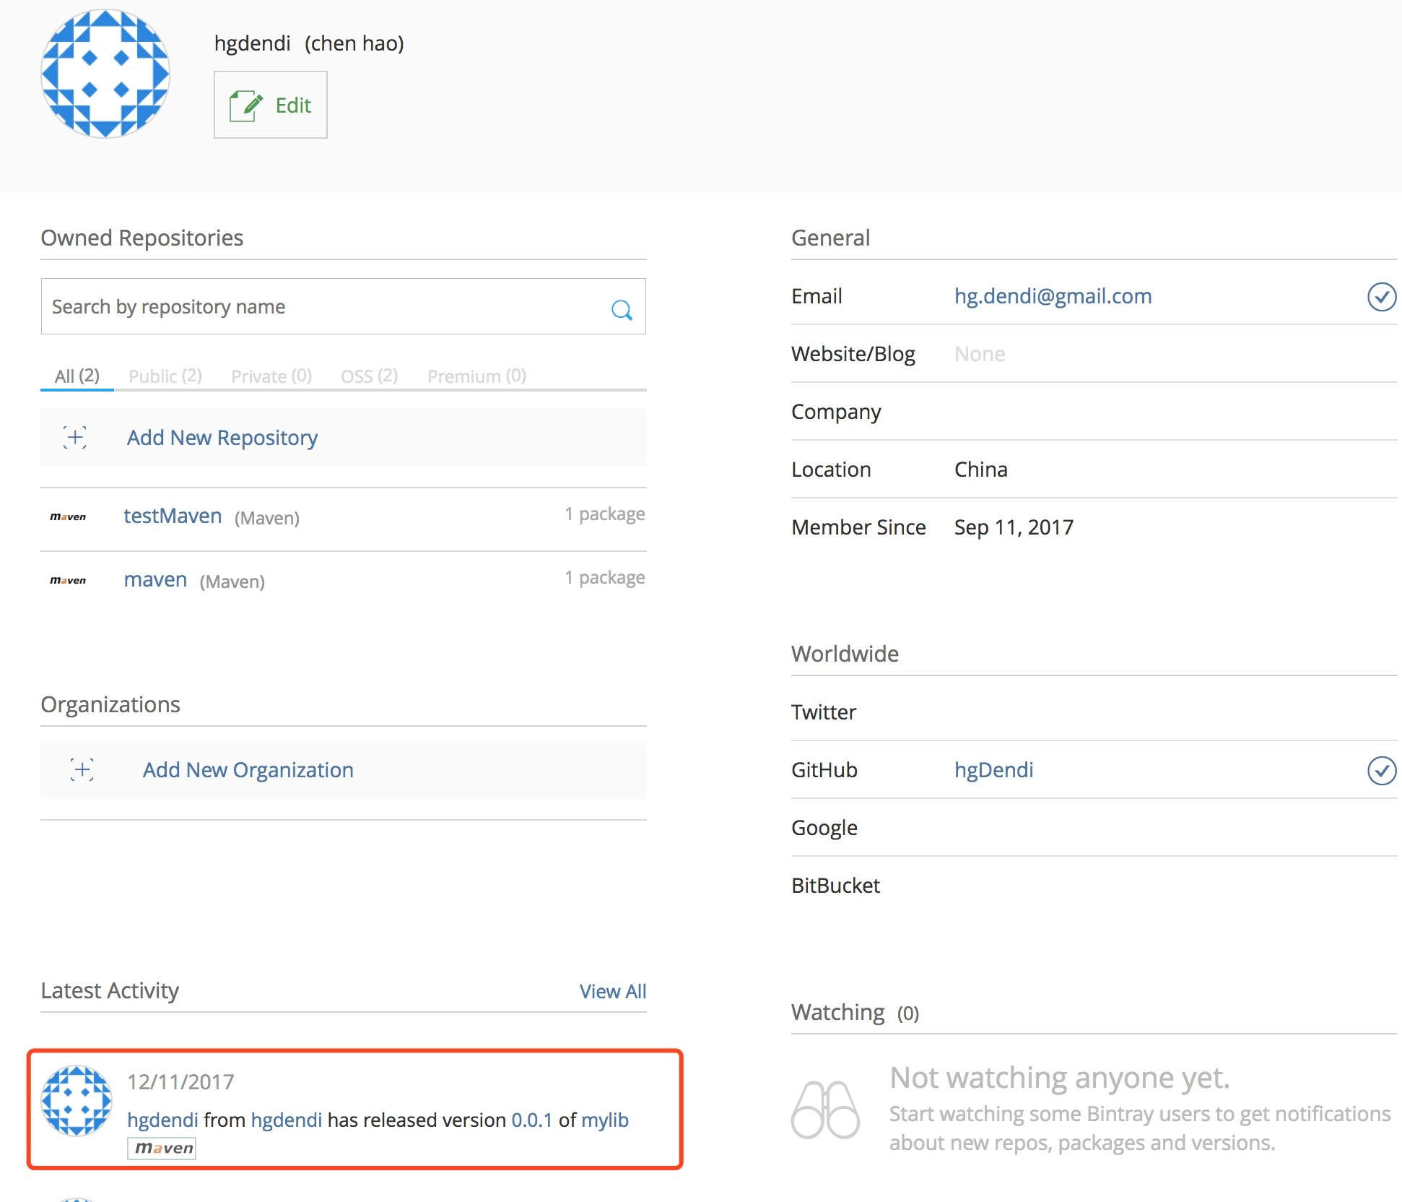Click View All latest activity link
The image size is (1402, 1202).
pyautogui.click(x=612, y=991)
